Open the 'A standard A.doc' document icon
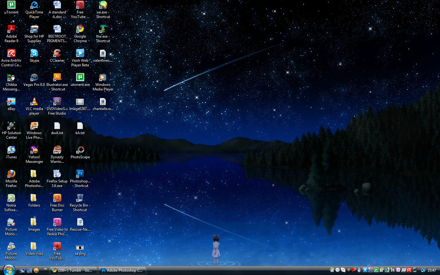The height and width of the screenshot is (275, 440). pyautogui.click(x=57, y=10)
